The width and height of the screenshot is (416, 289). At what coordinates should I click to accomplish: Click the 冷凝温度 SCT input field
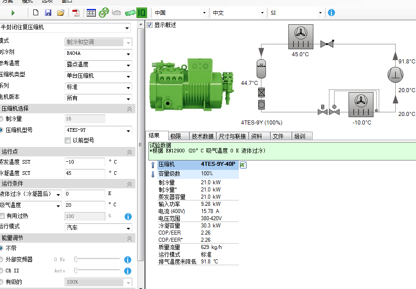[x=85, y=173]
